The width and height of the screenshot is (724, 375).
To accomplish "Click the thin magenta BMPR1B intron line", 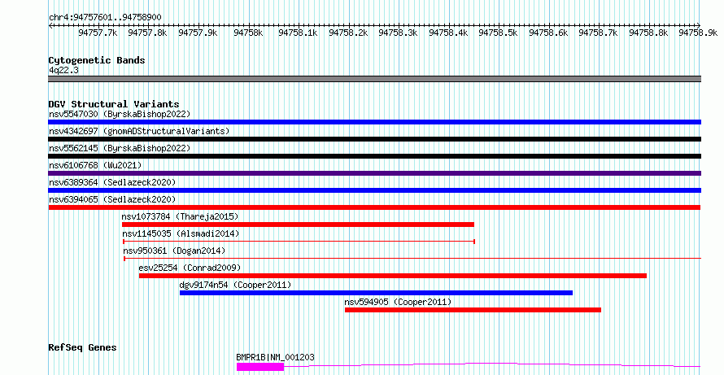I will pyautogui.click(x=492, y=364).
